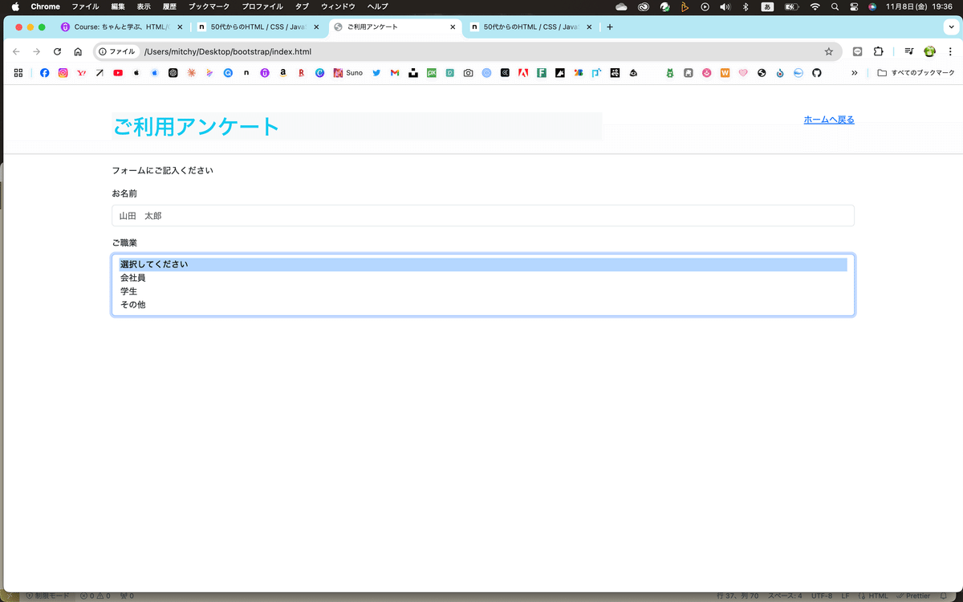Image resolution: width=963 pixels, height=602 pixels.
Task: Click the page reload button
Action: (56, 51)
